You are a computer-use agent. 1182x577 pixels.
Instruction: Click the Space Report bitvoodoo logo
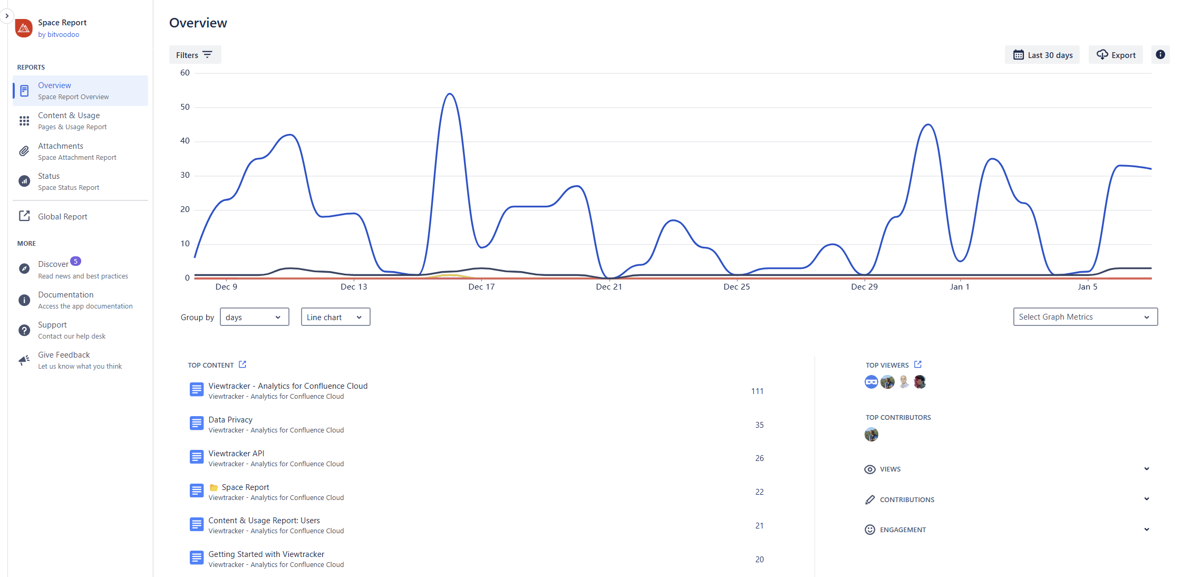pyautogui.click(x=24, y=28)
